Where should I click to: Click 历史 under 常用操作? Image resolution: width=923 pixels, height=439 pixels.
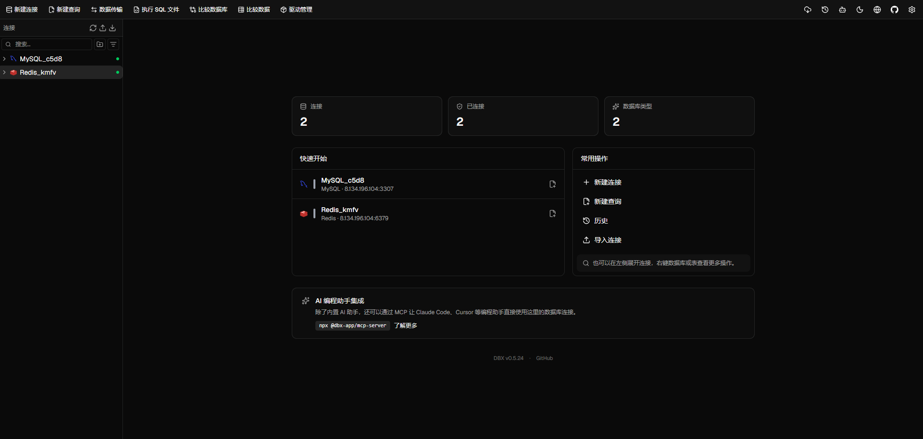point(663,221)
